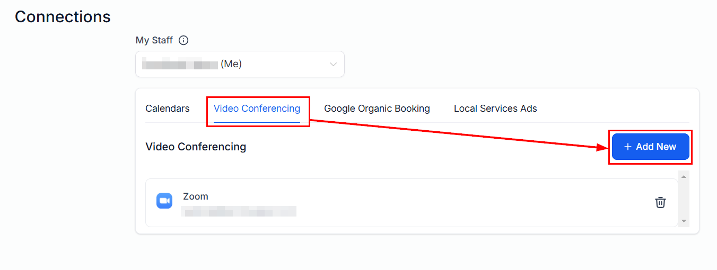Expand staff list via the chevron arrow

pos(333,64)
